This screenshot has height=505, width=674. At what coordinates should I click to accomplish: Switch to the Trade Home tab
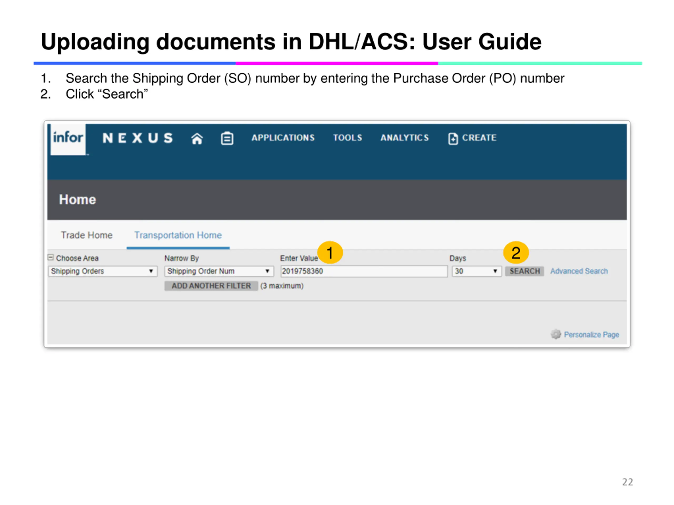pyautogui.click(x=87, y=235)
